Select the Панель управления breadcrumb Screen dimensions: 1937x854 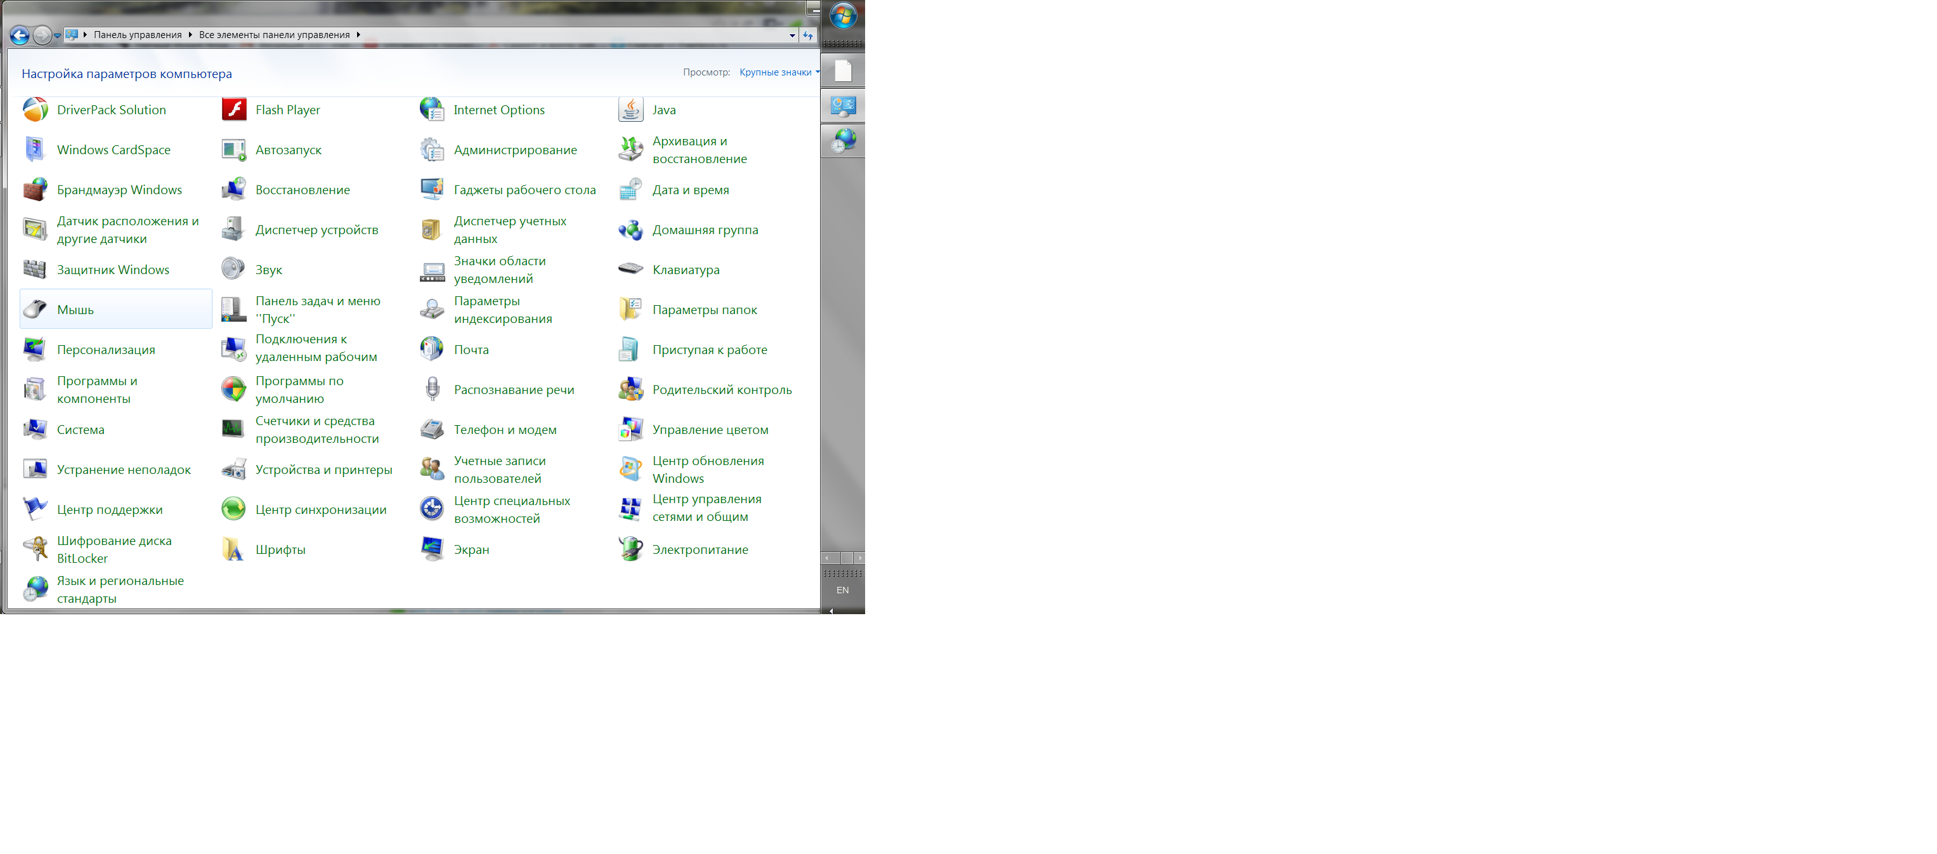click(x=138, y=35)
